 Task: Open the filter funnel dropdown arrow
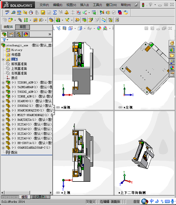[x=8, y=40]
